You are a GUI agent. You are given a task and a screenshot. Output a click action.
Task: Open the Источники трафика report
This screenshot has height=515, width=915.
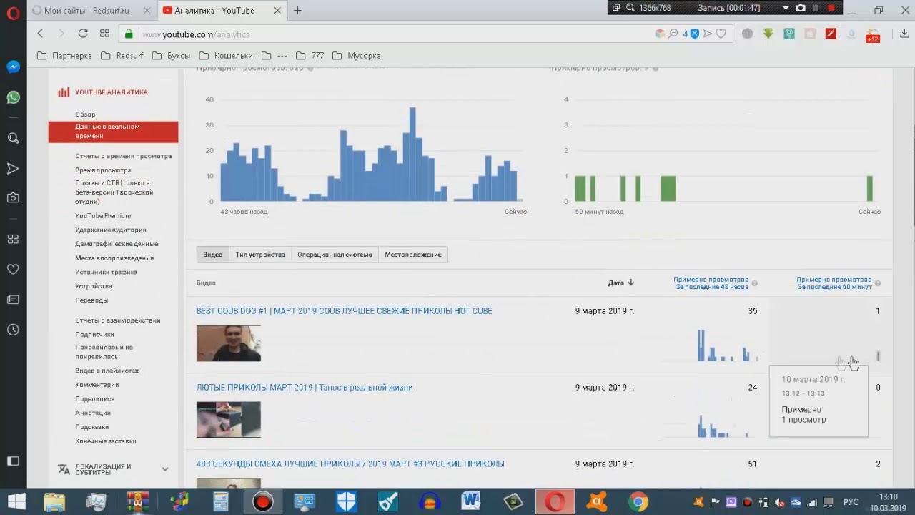[106, 272]
